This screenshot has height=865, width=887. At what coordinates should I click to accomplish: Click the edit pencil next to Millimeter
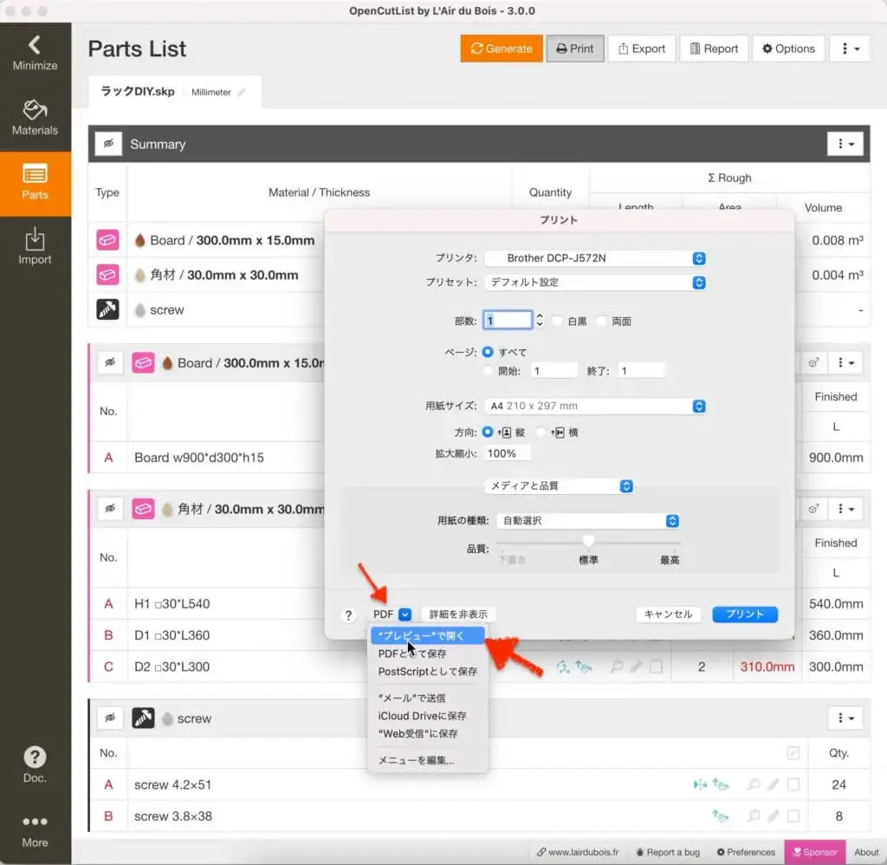click(242, 92)
